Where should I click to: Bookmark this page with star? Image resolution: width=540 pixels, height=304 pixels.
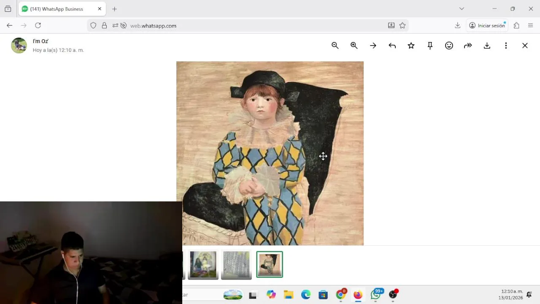pyautogui.click(x=402, y=25)
